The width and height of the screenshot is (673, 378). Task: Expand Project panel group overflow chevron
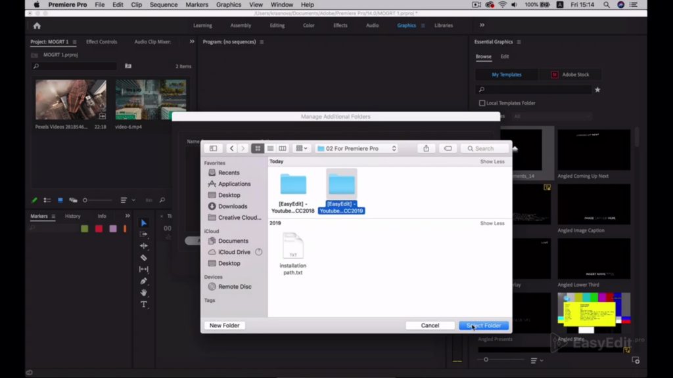click(x=192, y=41)
